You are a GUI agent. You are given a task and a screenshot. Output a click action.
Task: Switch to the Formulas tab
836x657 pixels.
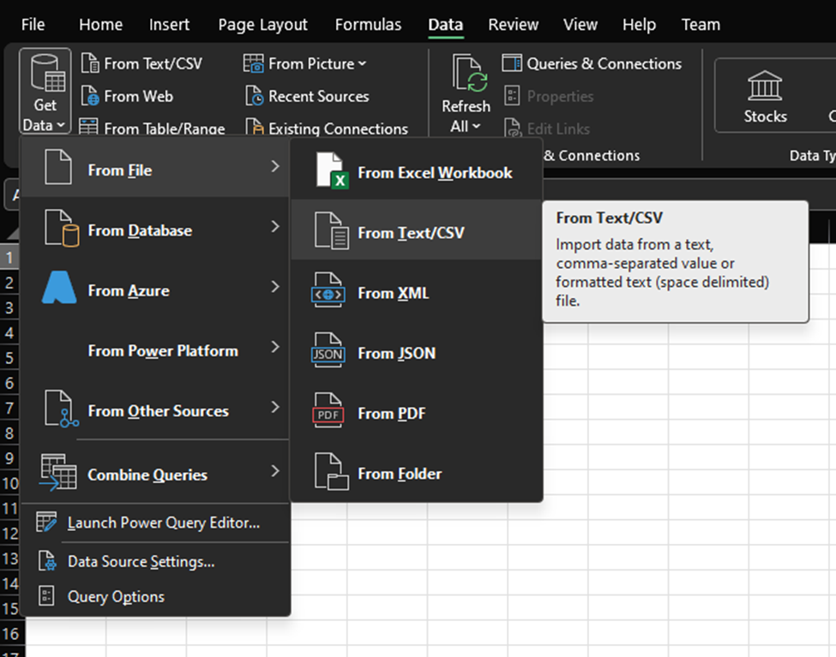point(368,25)
